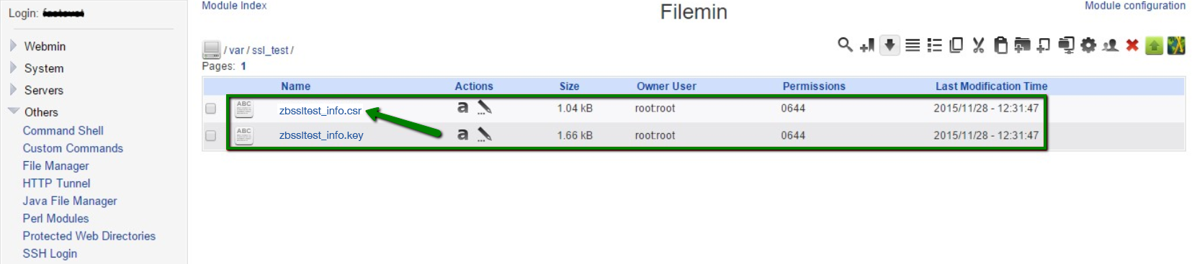Click the add bookmark icon
The image size is (1192, 264).
click(867, 45)
